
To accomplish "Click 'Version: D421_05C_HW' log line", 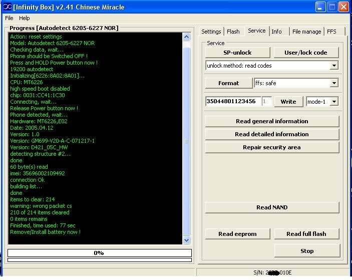I will pyautogui.click(x=39, y=147).
